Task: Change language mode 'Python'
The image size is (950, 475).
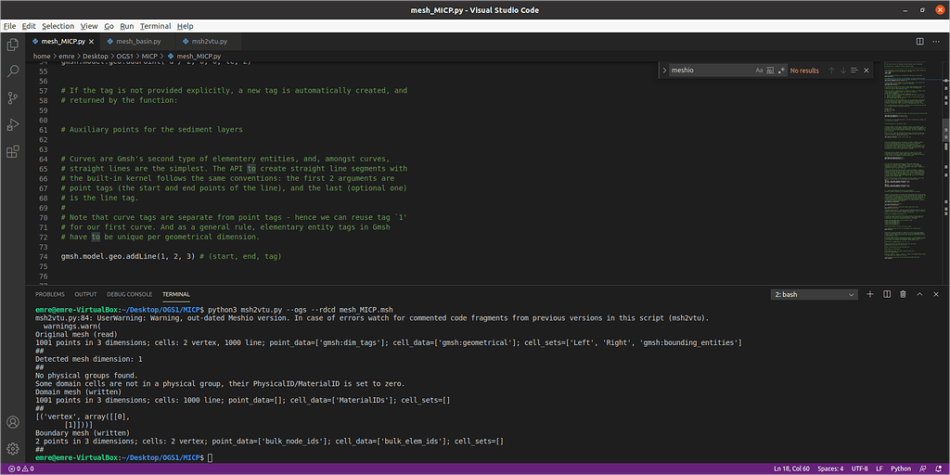Action: pyautogui.click(x=901, y=469)
